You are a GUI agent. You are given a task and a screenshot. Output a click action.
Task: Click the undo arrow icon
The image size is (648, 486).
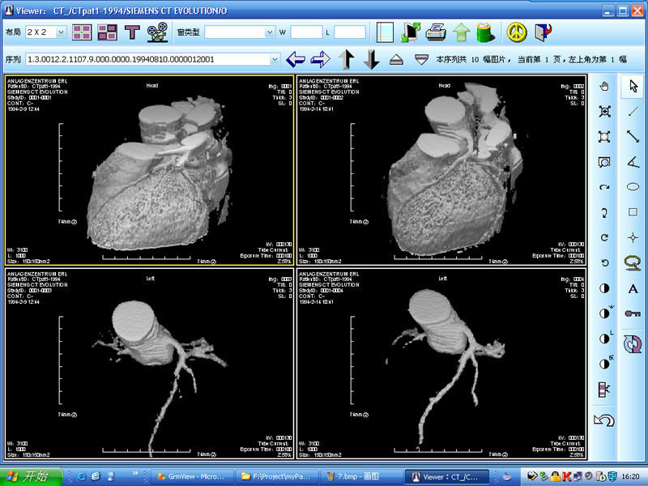point(603,420)
